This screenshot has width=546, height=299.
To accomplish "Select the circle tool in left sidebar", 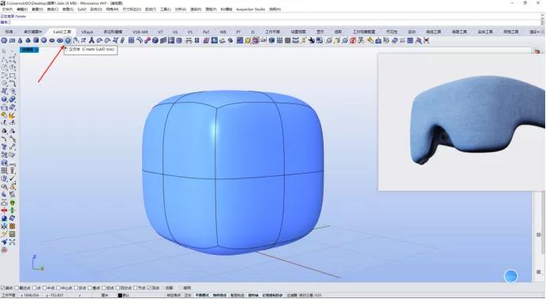I will coord(4,68).
